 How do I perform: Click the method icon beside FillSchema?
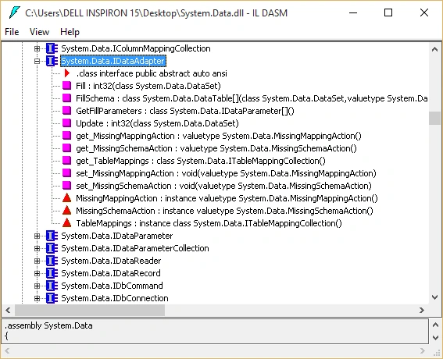tap(66, 98)
